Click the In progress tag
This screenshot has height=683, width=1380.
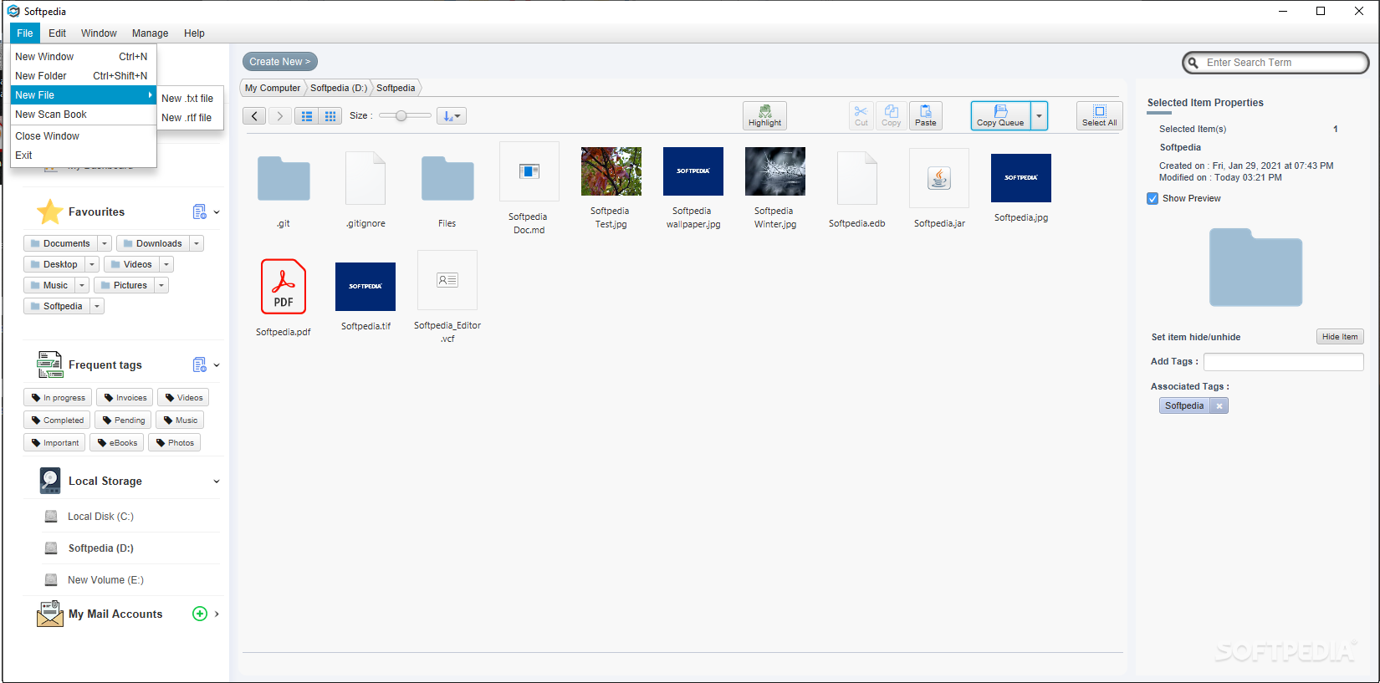coord(58,398)
